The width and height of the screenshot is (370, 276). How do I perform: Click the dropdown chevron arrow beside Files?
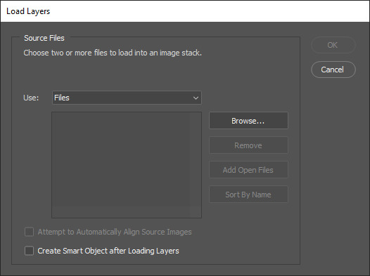[196, 98]
